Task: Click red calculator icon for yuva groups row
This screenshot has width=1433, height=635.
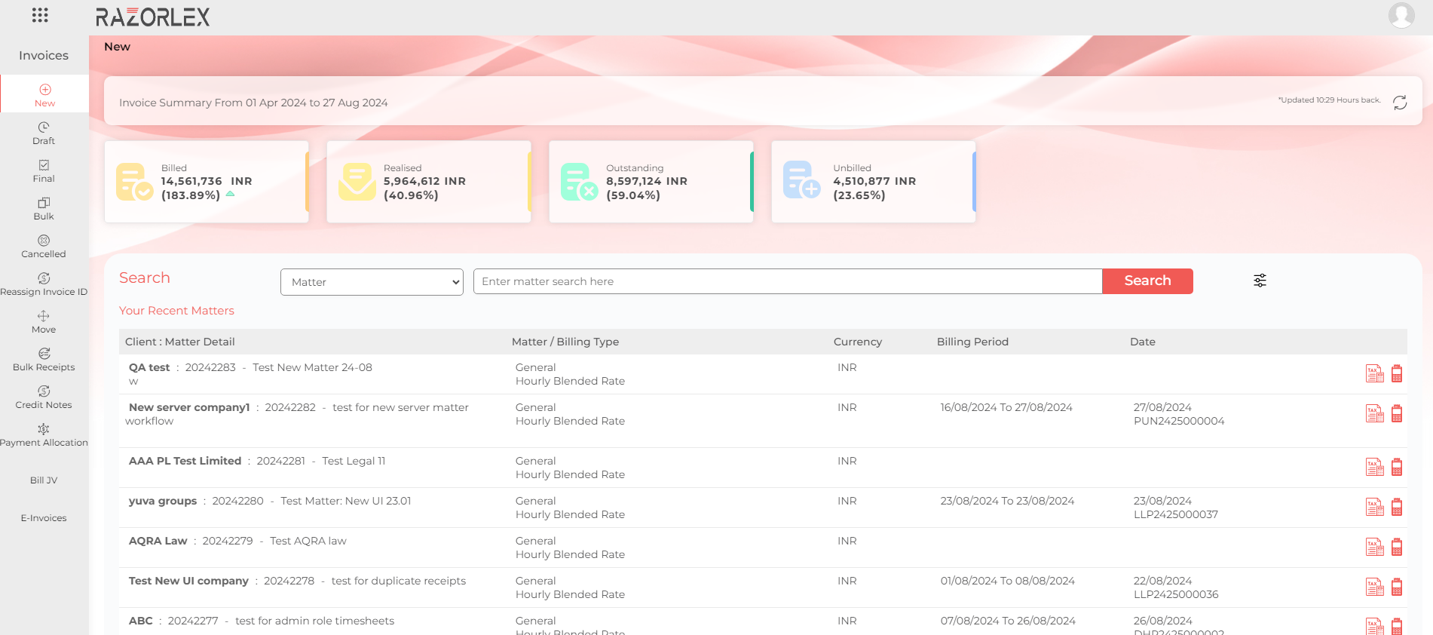Action: coord(1397,507)
